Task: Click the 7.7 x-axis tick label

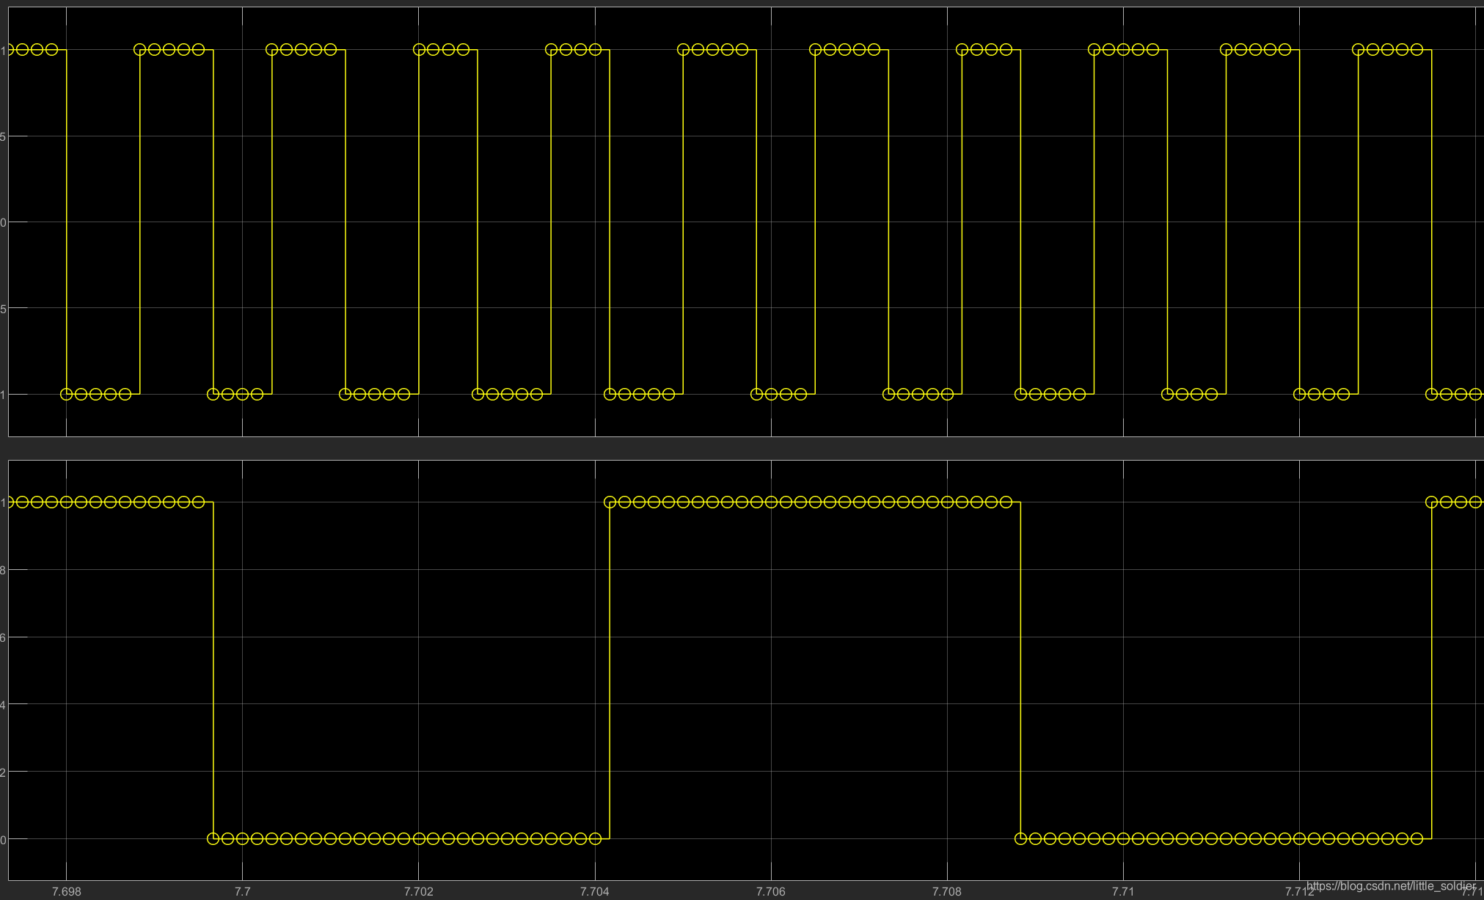Action: 242,891
